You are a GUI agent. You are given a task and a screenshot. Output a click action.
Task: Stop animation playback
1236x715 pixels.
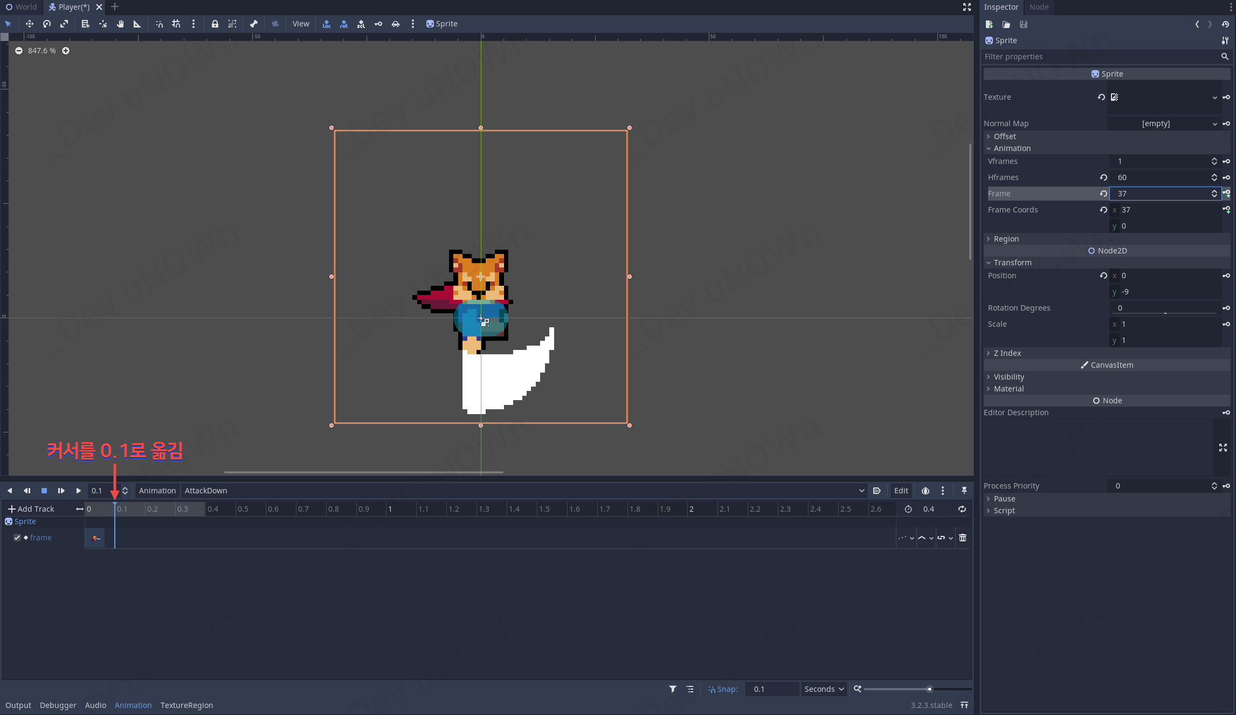[44, 491]
